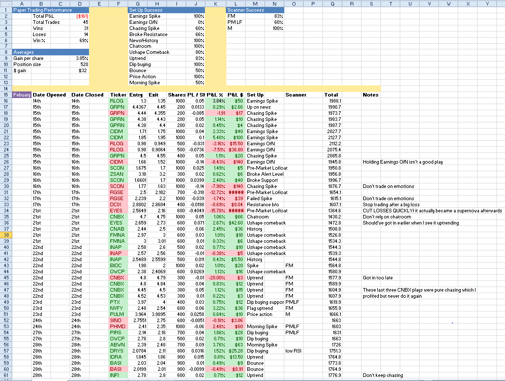Click the Date Opened heading cell
This screenshot has width=505, height=381.
tap(49, 94)
